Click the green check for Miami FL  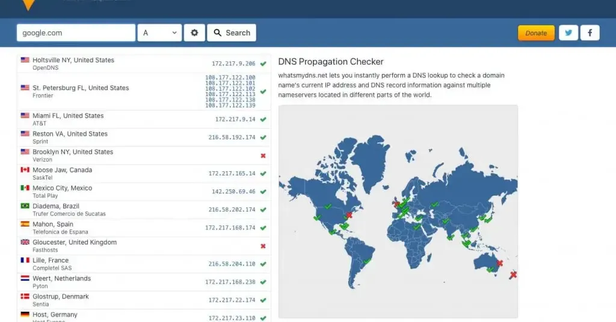(x=263, y=119)
